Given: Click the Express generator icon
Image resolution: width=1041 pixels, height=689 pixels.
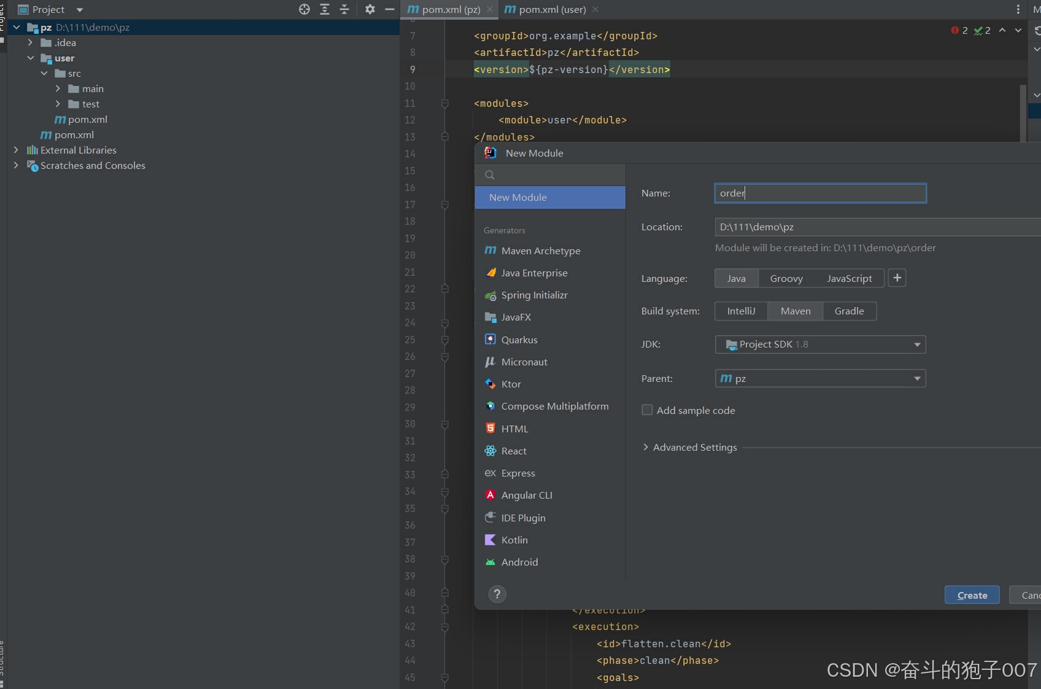Looking at the screenshot, I should (490, 473).
